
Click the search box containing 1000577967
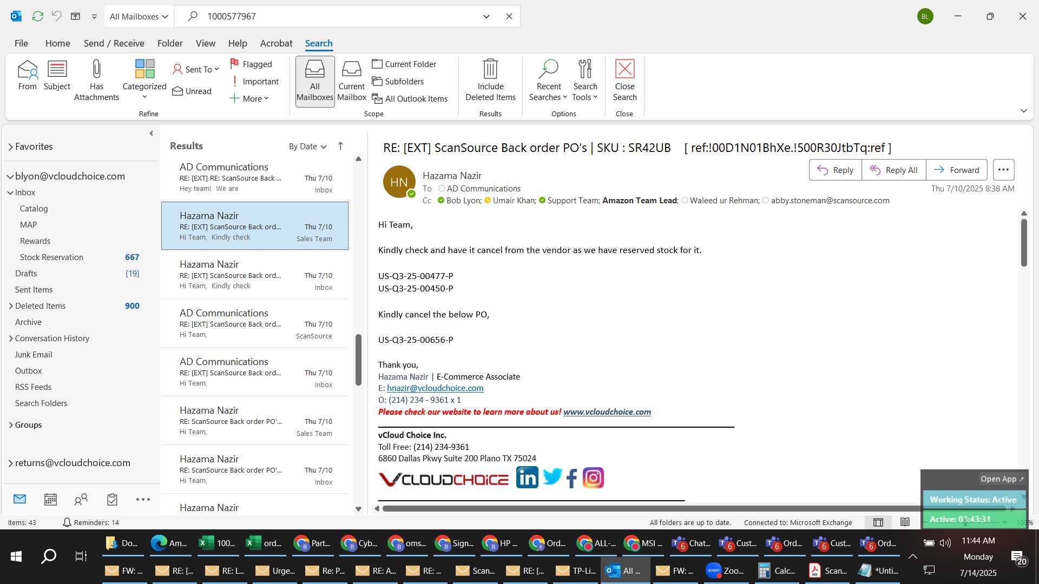point(341,16)
